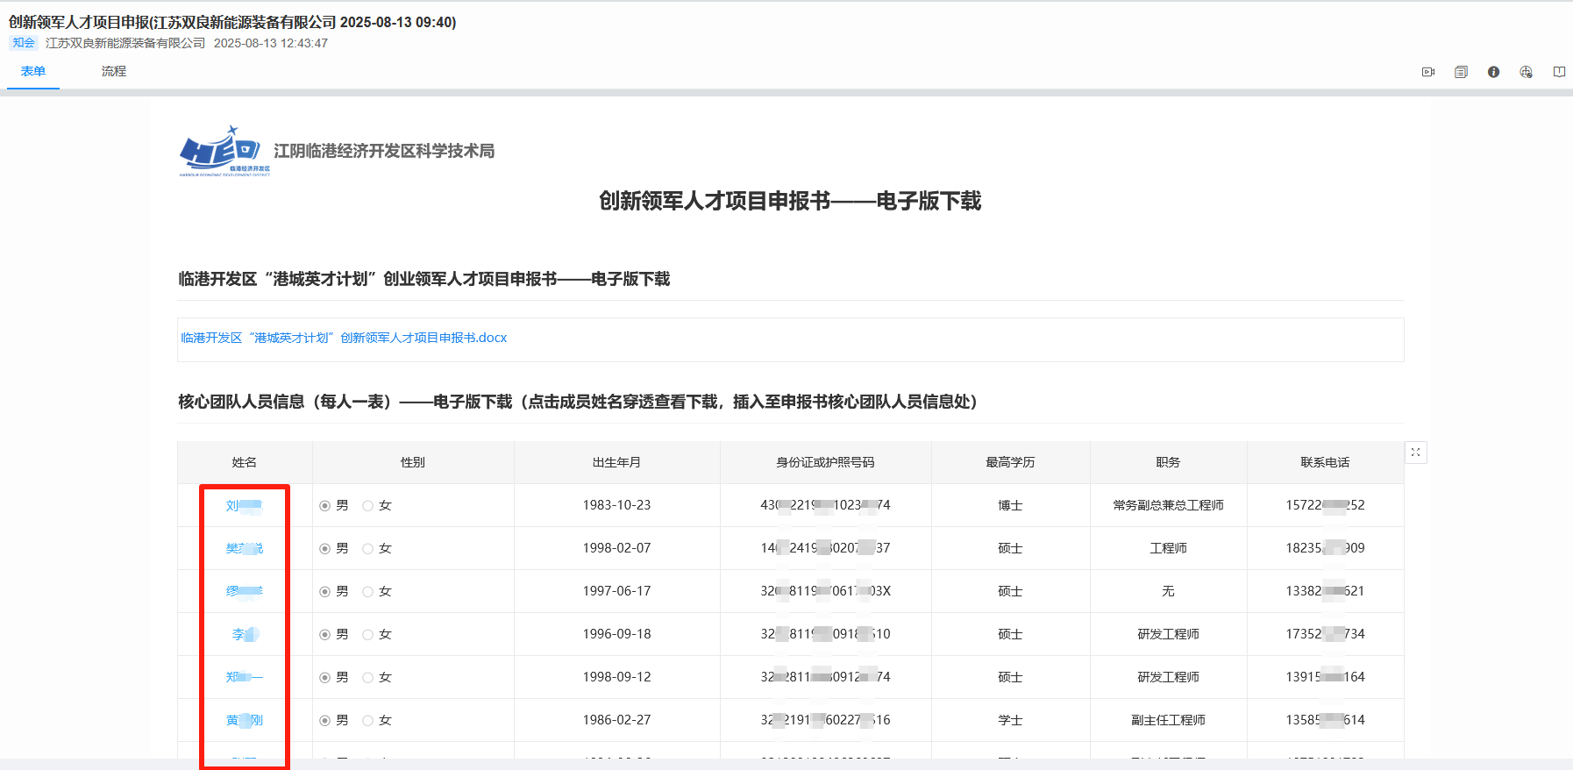Click the HED development district logo
The width and height of the screenshot is (1573, 770).
(224, 152)
